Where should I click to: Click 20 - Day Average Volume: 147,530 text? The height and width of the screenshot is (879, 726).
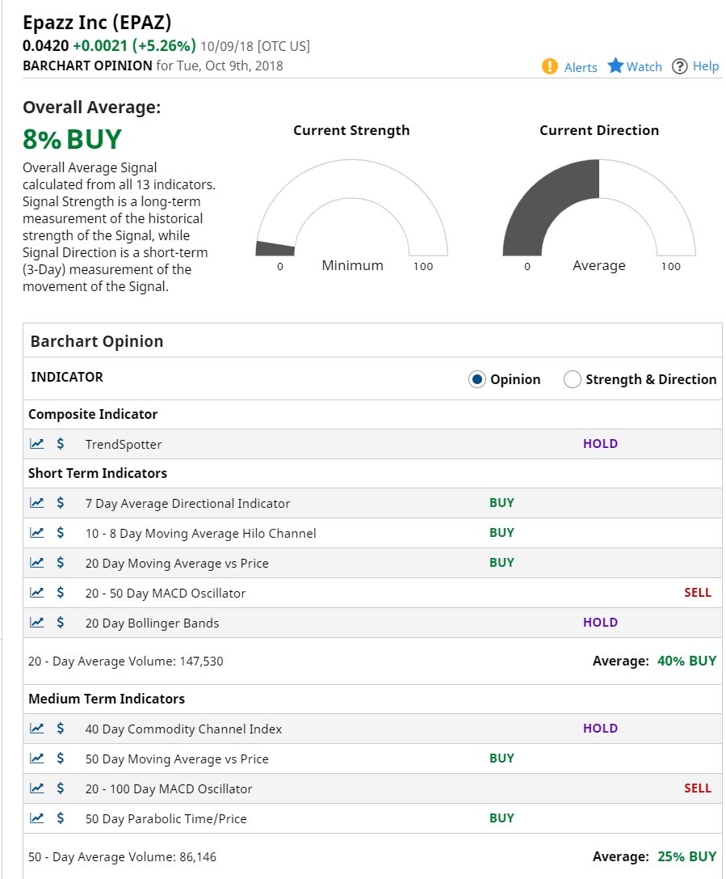pos(125,661)
